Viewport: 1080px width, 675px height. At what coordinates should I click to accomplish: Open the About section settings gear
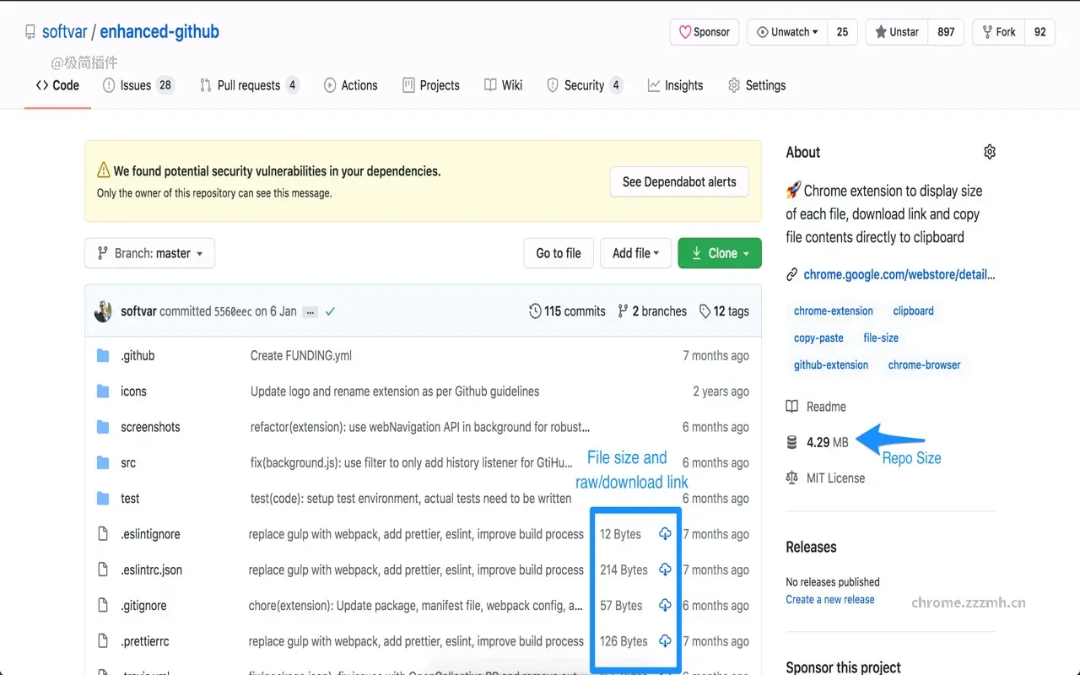coord(989,151)
